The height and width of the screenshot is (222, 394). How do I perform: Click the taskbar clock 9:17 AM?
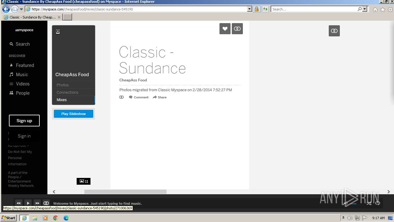click(x=378, y=218)
